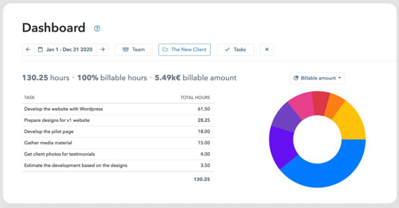This screenshot has height=208, width=399.
Task: Click the Prepare designs for v1 website row
Action: tap(57, 120)
